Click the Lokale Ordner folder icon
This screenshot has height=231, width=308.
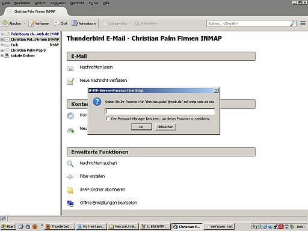point(7,55)
